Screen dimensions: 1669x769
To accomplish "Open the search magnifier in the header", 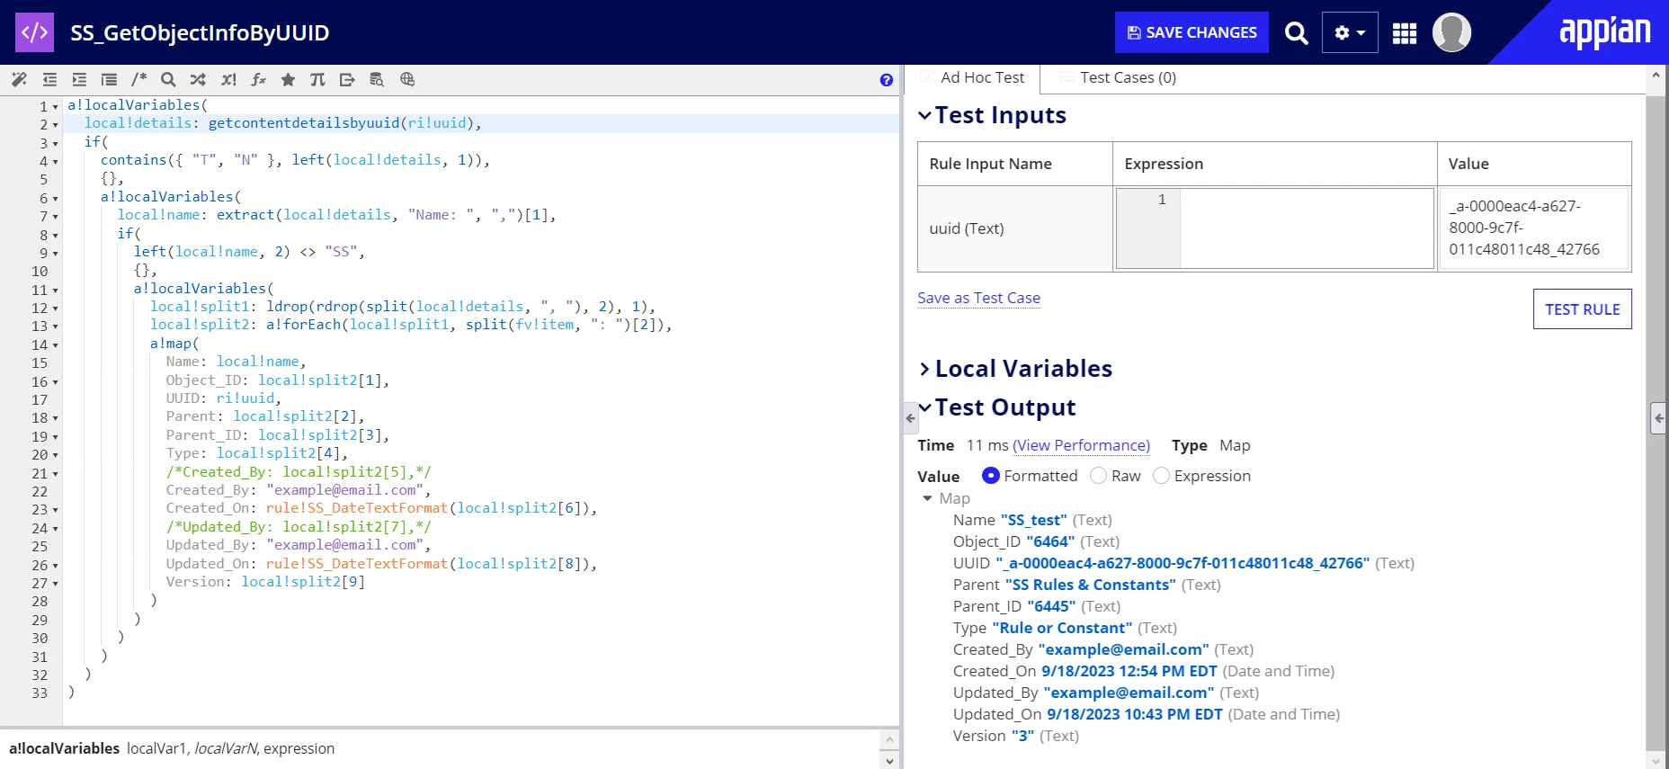I will (1296, 33).
